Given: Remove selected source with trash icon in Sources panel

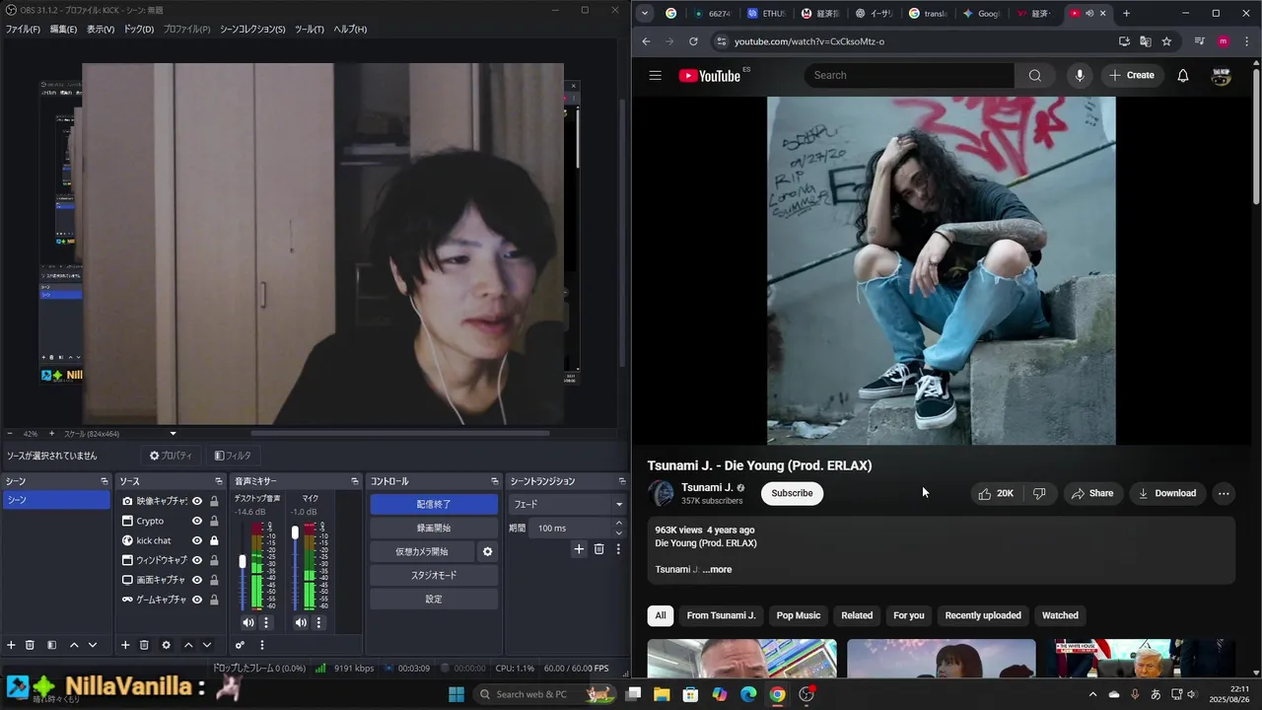Looking at the screenshot, I should click(144, 645).
